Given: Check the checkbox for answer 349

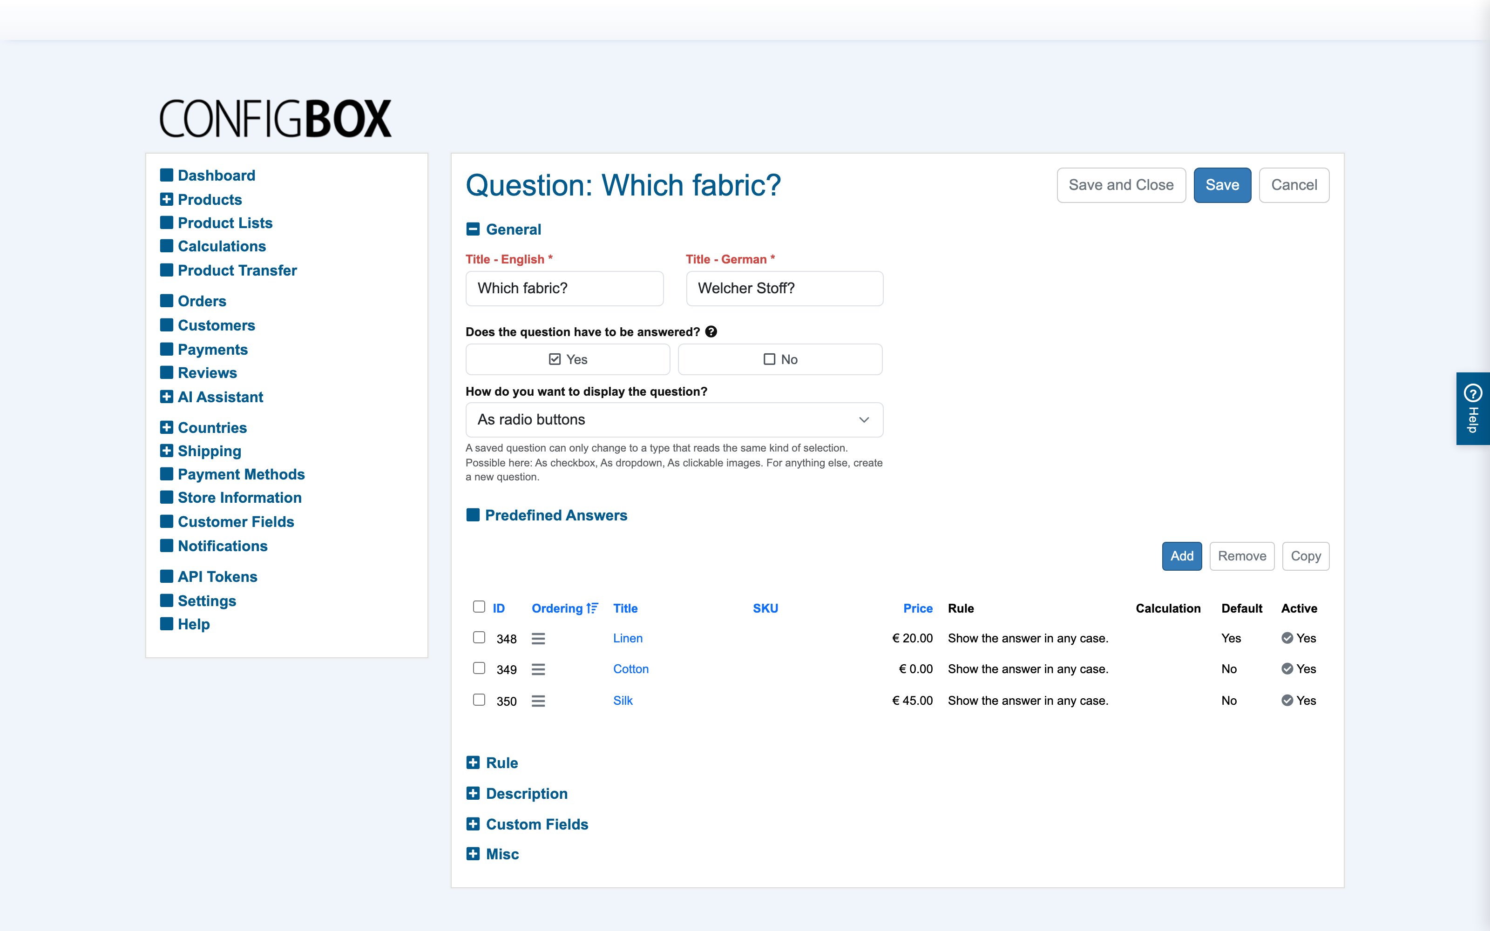Looking at the screenshot, I should click(x=479, y=668).
